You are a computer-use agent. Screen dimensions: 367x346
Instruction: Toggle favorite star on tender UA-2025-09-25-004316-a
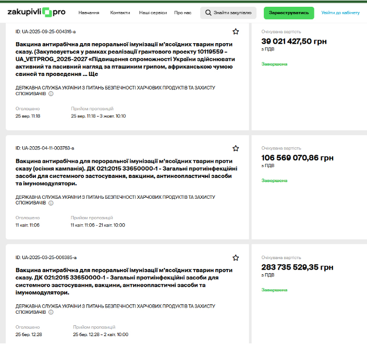(236, 32)
